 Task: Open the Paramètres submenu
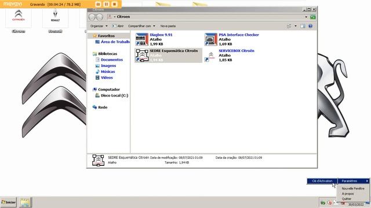[x=354, y=181]
